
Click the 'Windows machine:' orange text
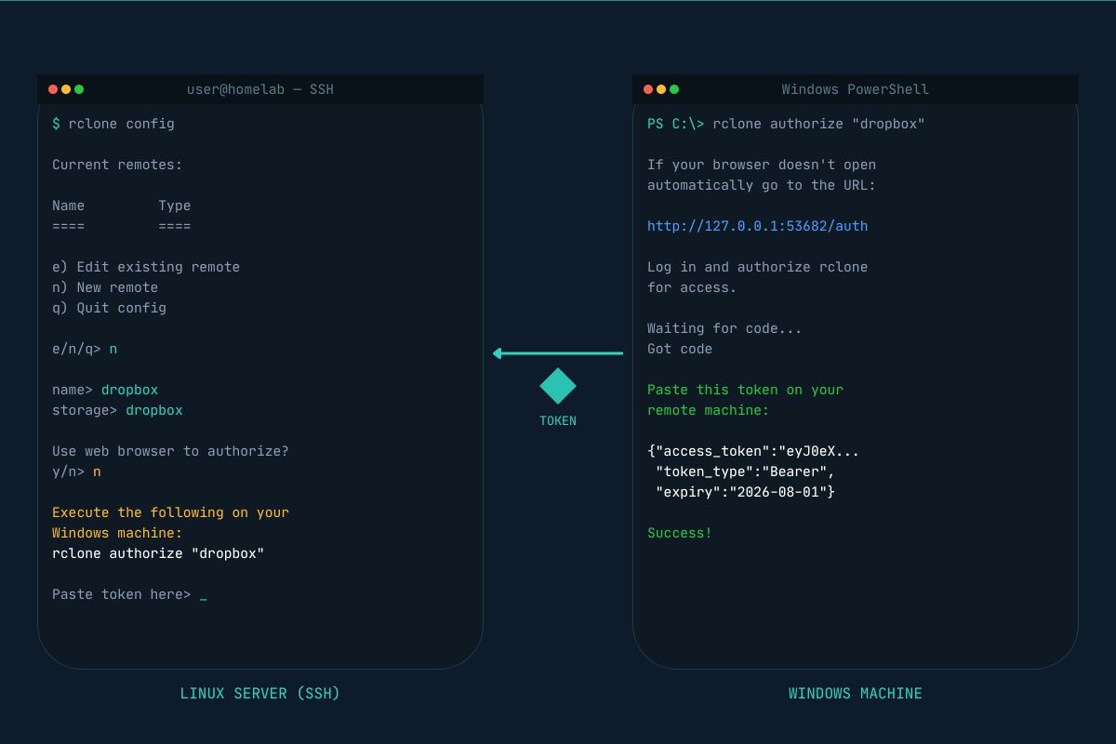point(117,533)
